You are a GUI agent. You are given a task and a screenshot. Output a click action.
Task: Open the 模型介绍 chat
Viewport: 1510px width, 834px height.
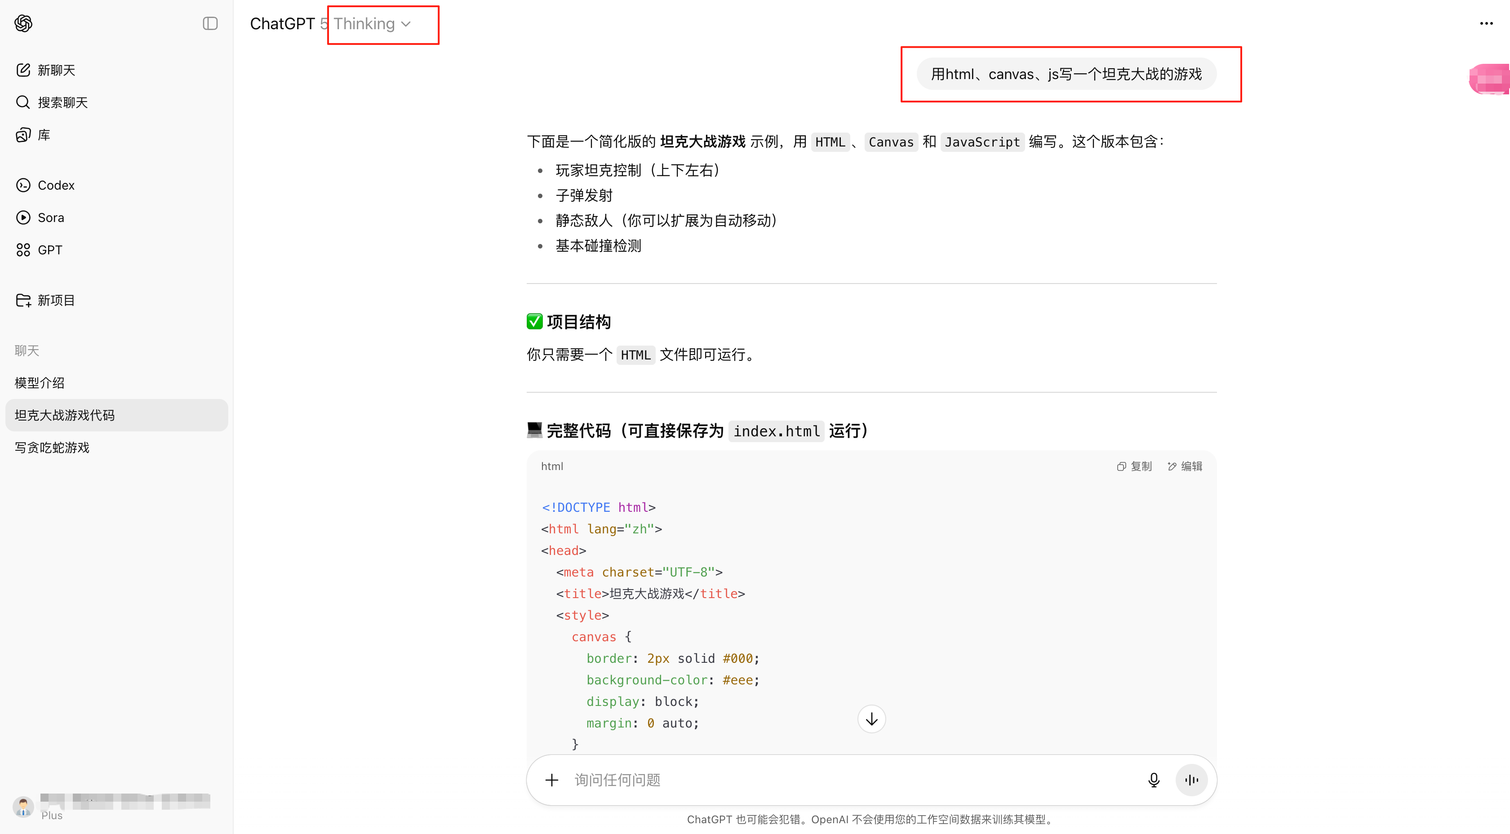point(40,383)
